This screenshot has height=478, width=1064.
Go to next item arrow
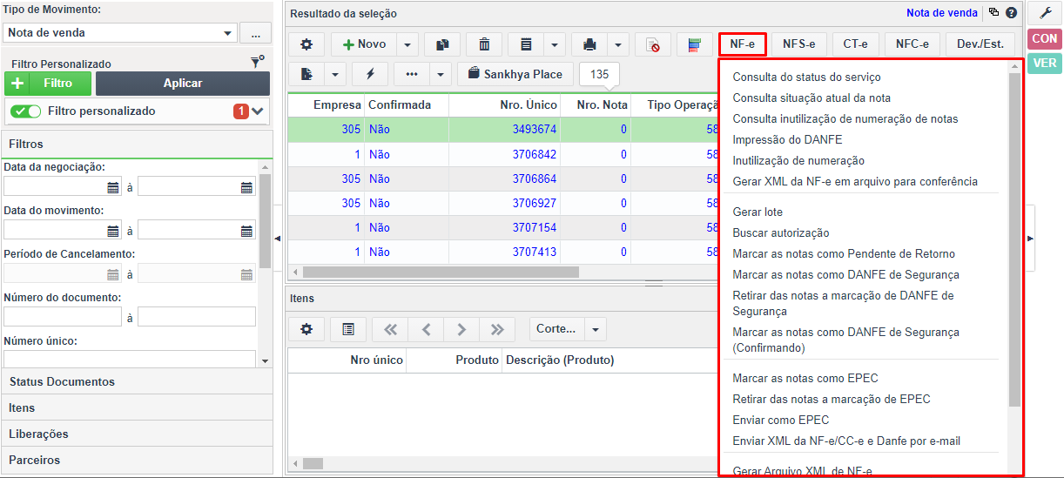coord(461,329)
